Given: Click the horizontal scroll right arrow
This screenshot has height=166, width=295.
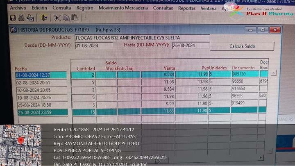Looking at the screenshot, I should coord(261,158).
